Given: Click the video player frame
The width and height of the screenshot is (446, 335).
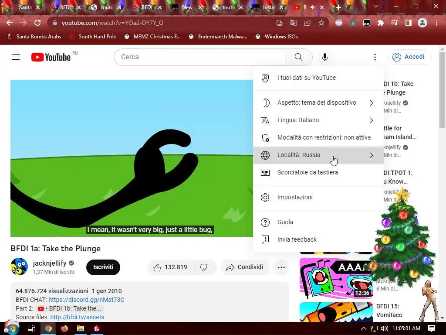Looking at the screenshot, I should coord(132,158).
